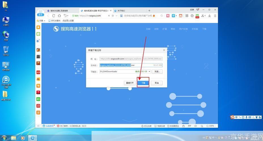The image size is (263, 141).
Task: Toggle the sound speaker icon in the status bar
Action: click(x=195, y=126)
